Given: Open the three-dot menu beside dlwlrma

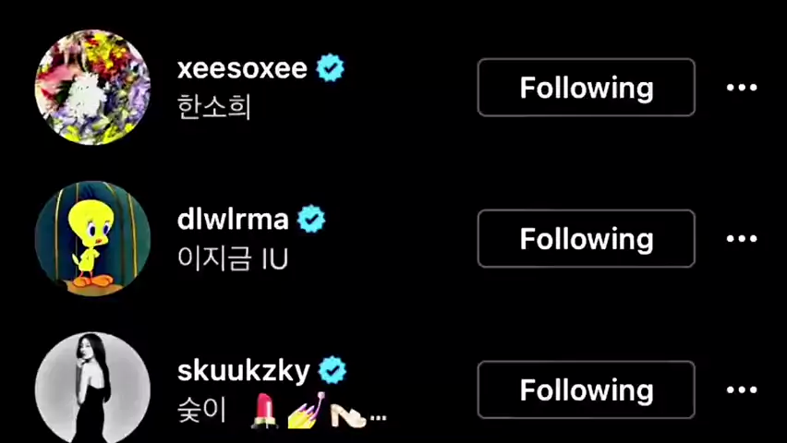Looking at the screenshot, I should click(x=742, y=238).
